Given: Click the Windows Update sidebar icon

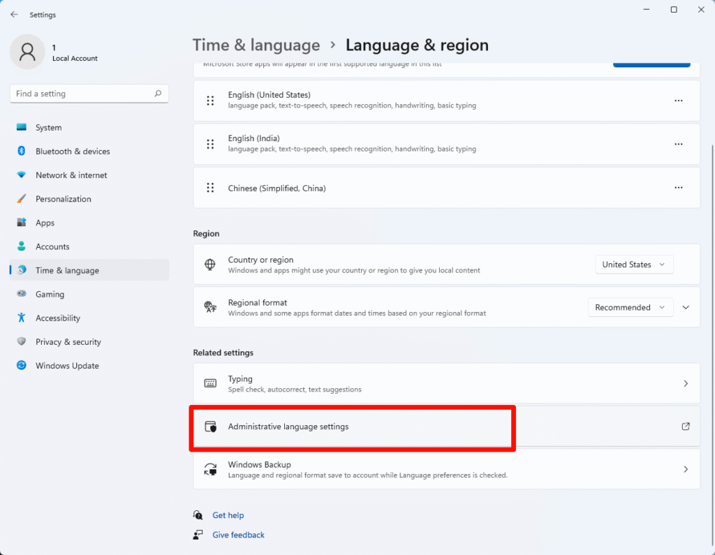Looking at the screenshot, I should [x=22, y=366].
